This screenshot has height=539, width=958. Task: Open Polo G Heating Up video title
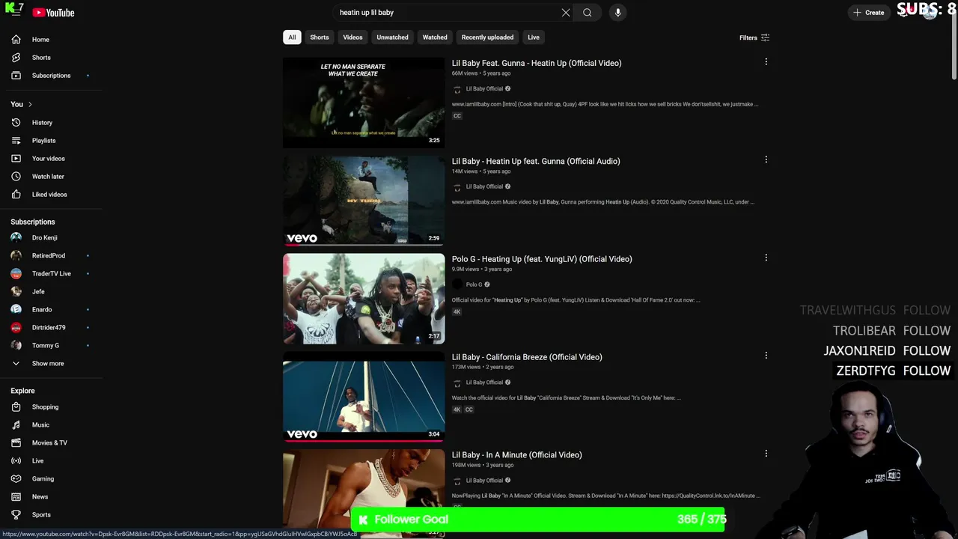click(542, 259)
